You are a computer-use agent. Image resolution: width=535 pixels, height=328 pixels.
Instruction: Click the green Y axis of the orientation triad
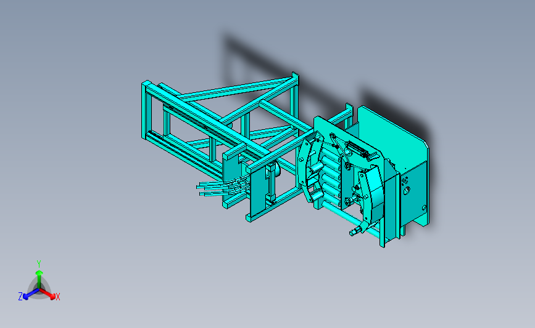pos(39,279)
